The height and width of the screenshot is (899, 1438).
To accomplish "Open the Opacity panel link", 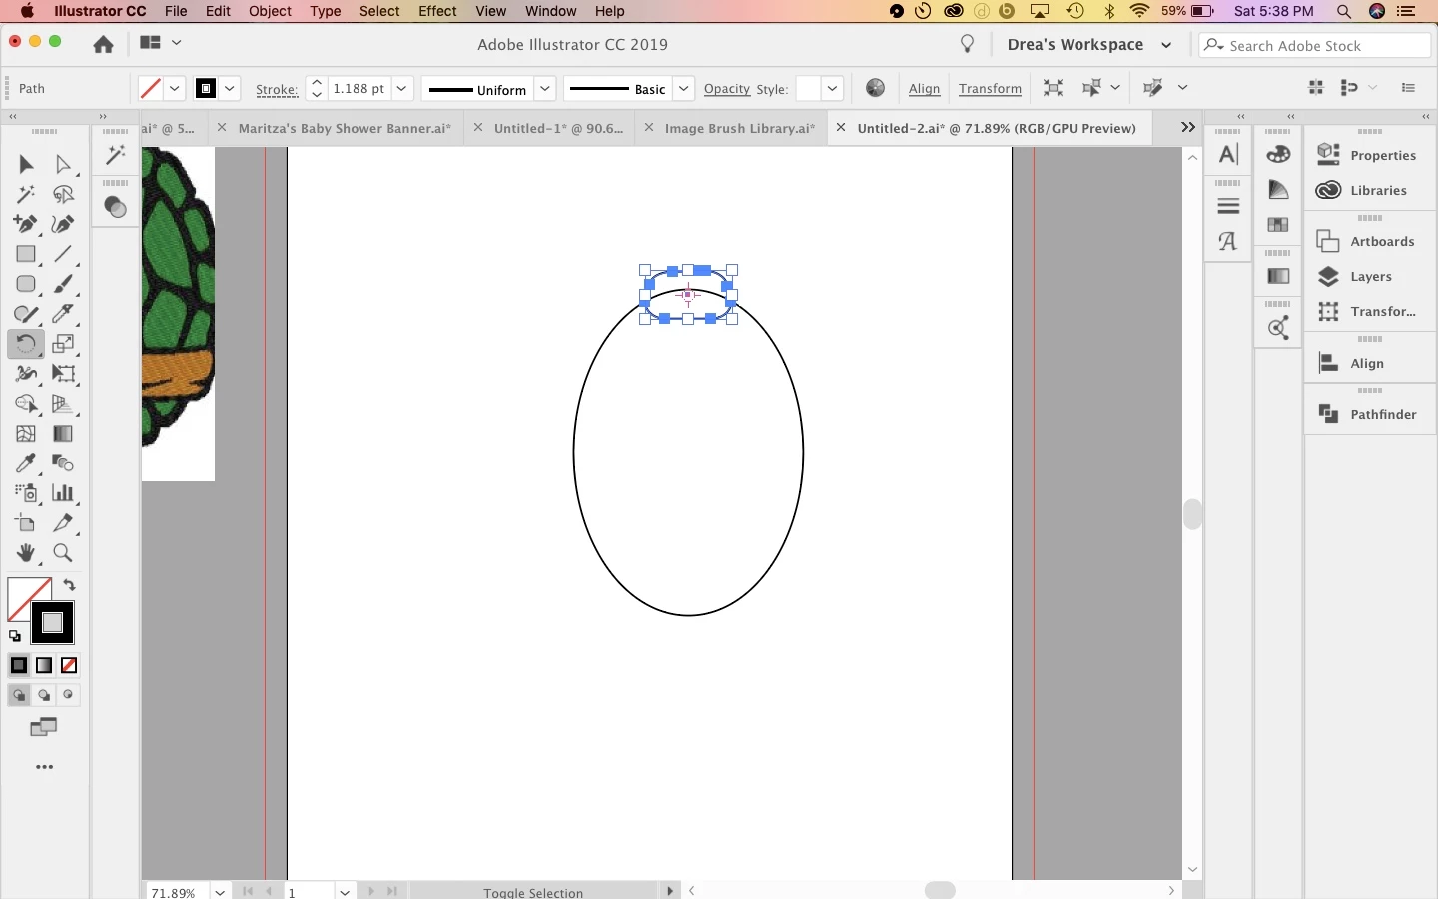I will [x=727, y=89].
